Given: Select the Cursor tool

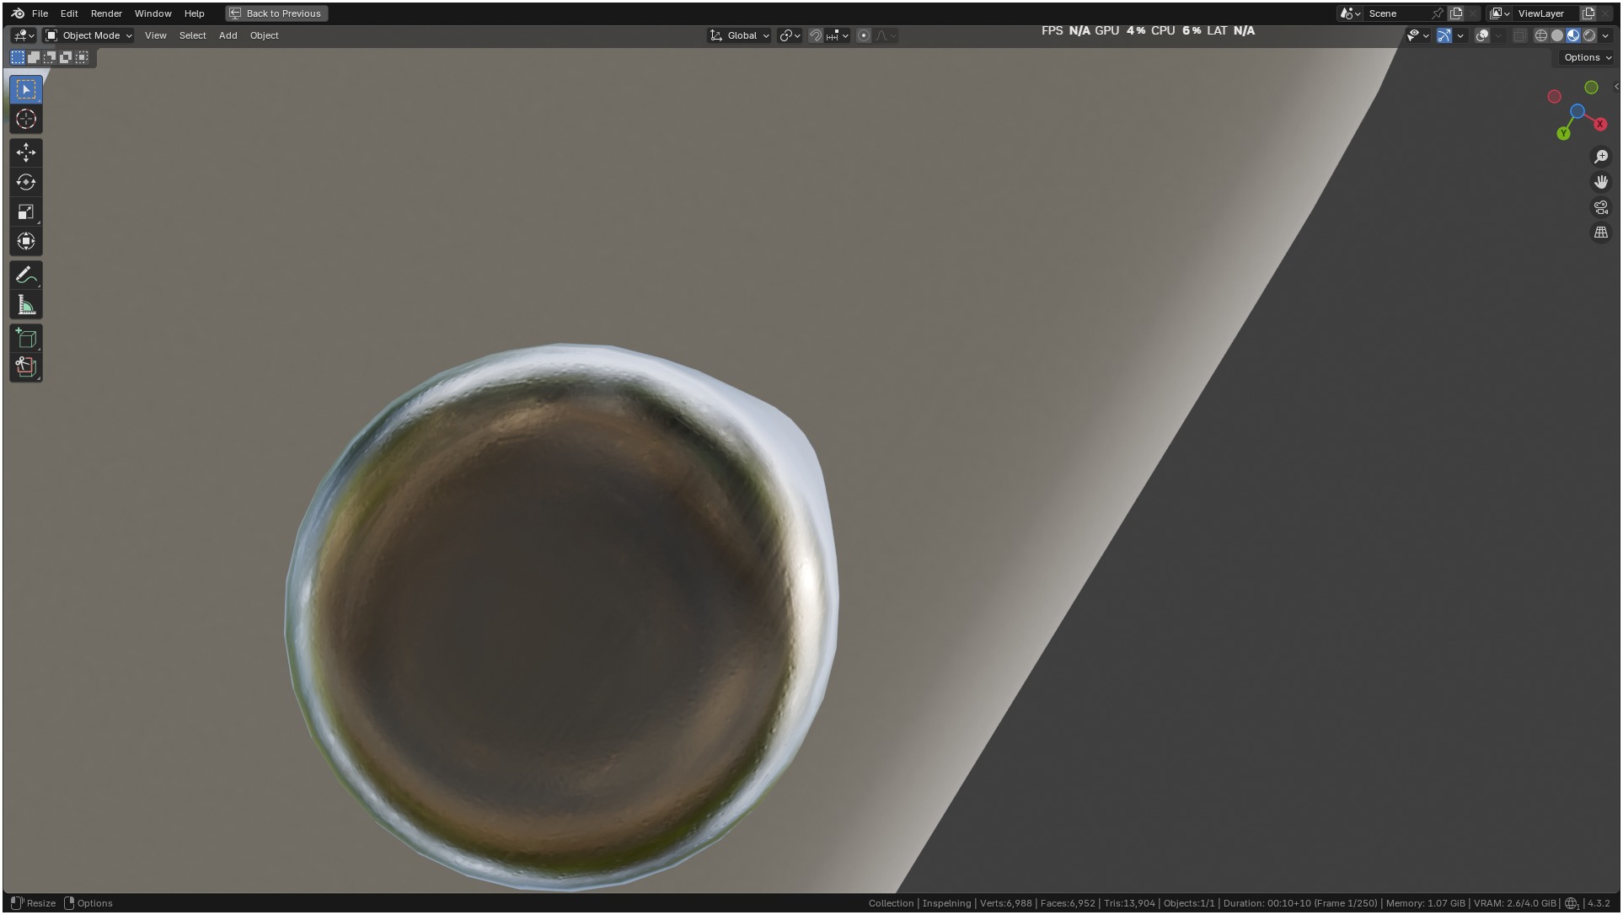Looking at the screenshot, I should (25, 119).
